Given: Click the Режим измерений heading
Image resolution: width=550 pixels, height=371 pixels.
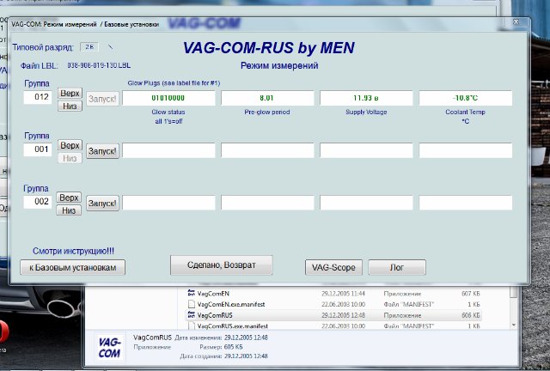Looking at the screenshot, I should tap(279, 65).
